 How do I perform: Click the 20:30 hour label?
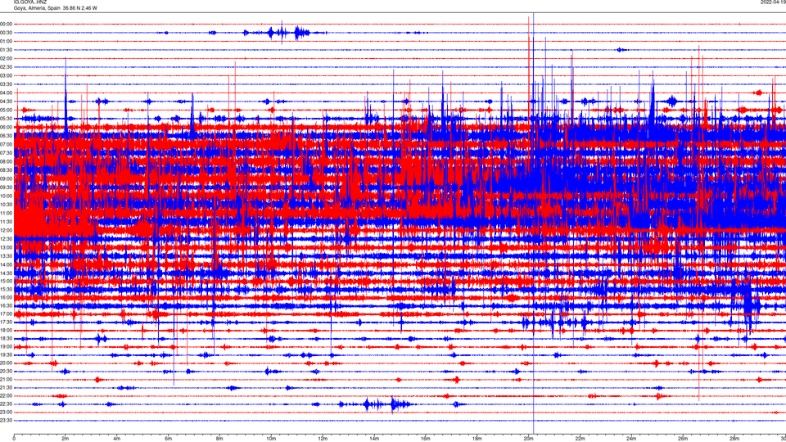point(6,372)
